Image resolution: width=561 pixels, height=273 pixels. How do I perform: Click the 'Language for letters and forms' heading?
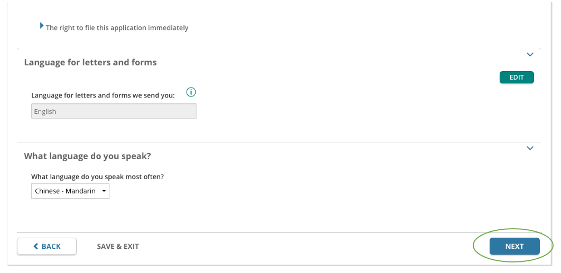[x=90, y=62]
